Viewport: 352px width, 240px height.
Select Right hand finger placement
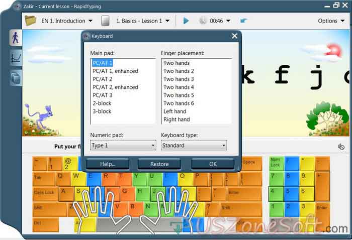point(177,119)
